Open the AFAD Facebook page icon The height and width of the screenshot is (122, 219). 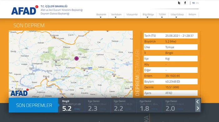click(185, 3)
